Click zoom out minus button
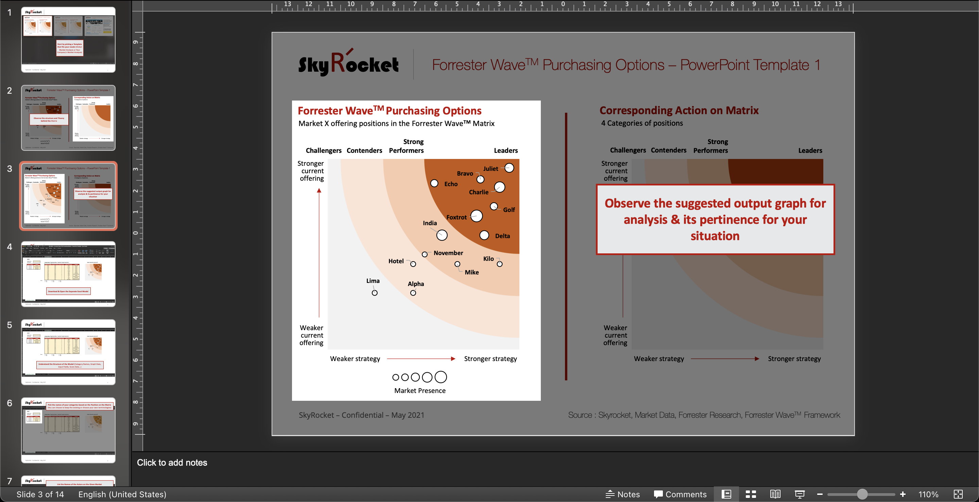Viewport: 979px width, 502px height. (x=820, y=494)
